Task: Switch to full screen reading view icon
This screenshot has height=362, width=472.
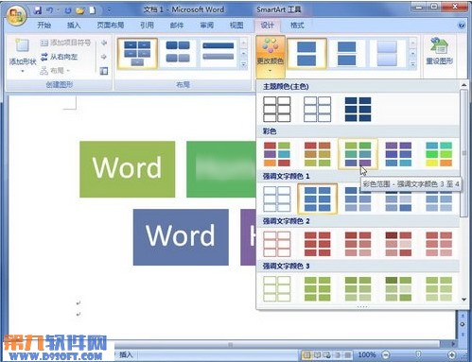Action: point(317,355)
